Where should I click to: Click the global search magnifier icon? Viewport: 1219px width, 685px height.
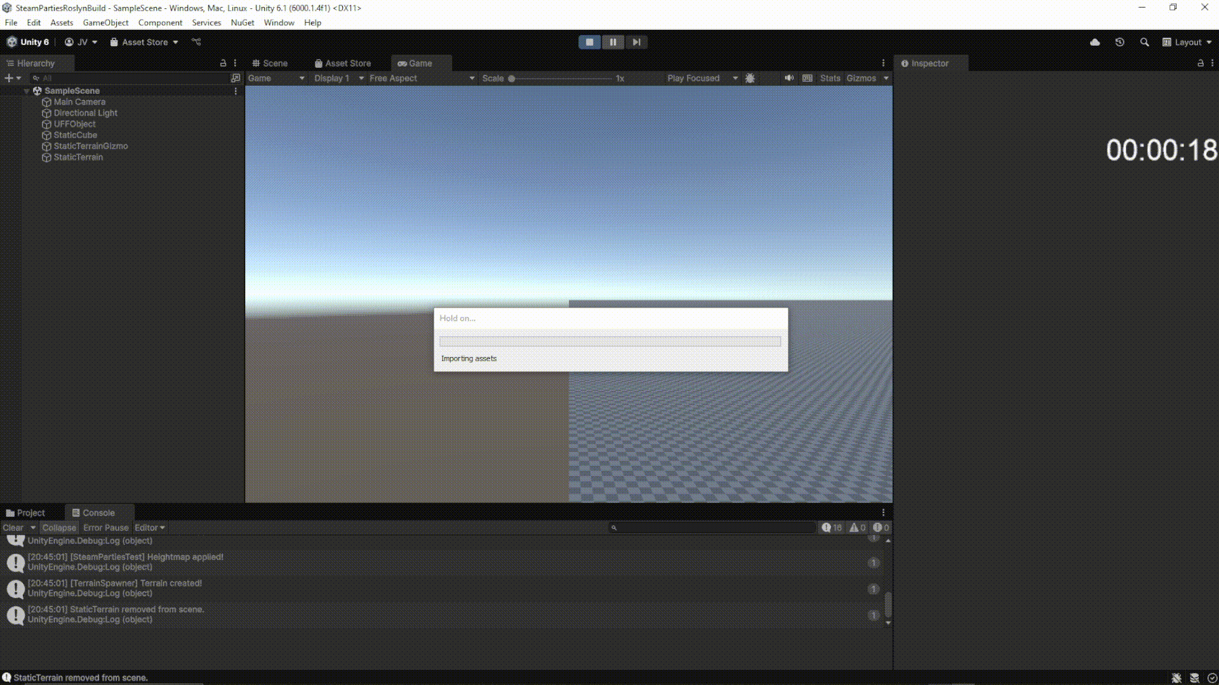pyautogui.click(x=1144, y=42)
